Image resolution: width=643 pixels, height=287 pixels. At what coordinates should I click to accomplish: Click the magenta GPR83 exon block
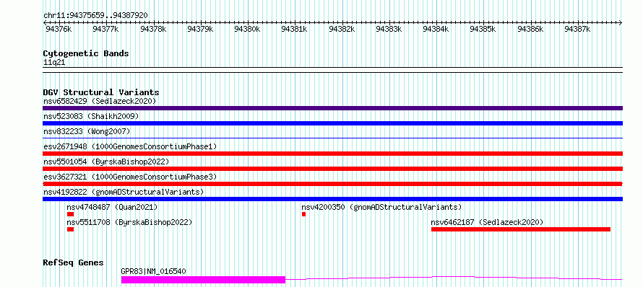click(204, 280)
